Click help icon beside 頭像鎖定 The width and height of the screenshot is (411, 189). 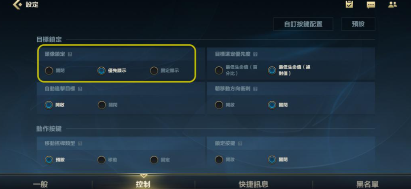[x=70, y=54]
